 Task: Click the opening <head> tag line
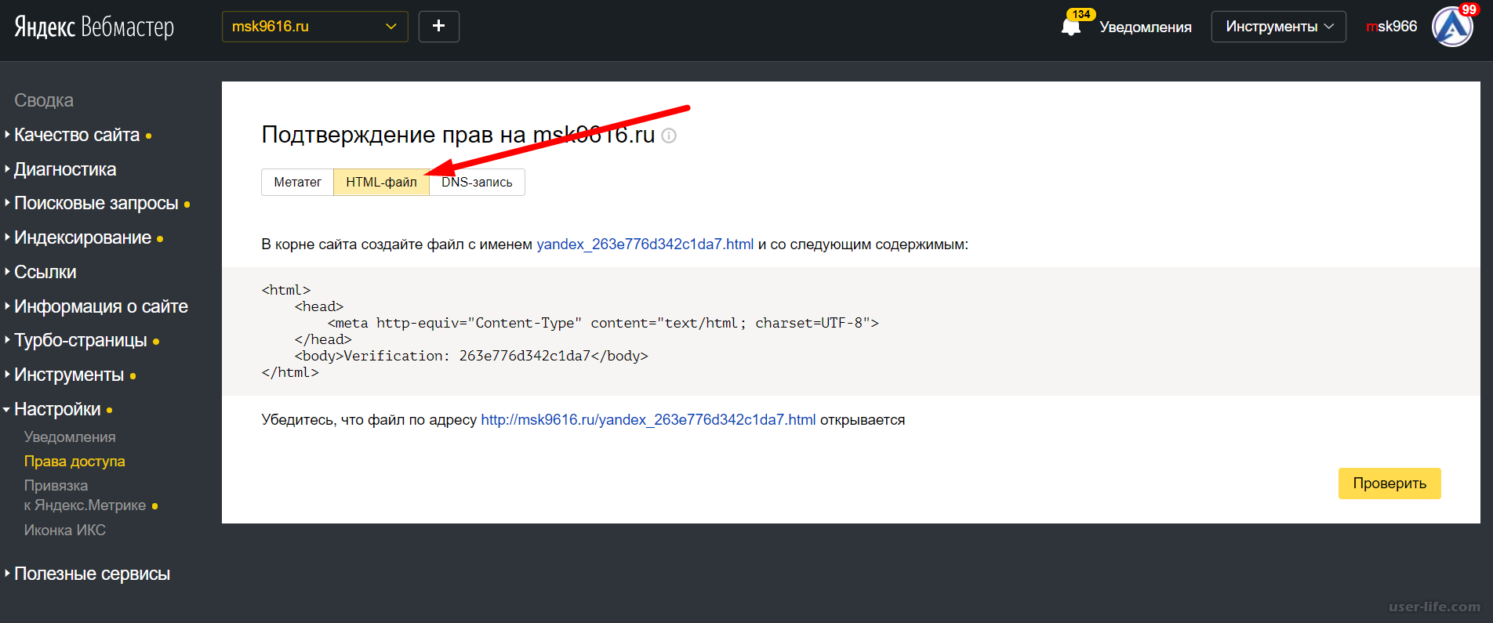coord(319,306)
